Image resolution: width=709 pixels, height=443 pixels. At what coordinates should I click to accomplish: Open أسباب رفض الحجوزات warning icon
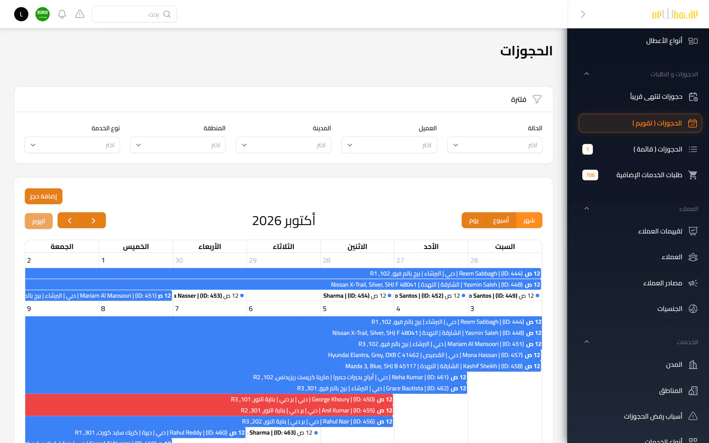point(693,416)
